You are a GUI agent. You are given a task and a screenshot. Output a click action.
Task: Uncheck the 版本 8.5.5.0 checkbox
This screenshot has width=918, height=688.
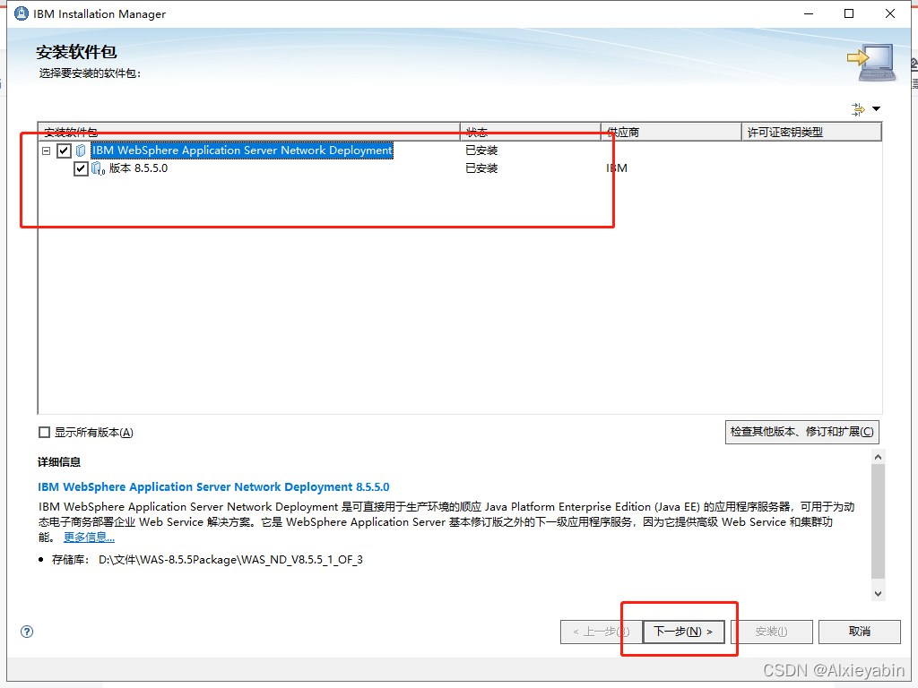point(80,168)
